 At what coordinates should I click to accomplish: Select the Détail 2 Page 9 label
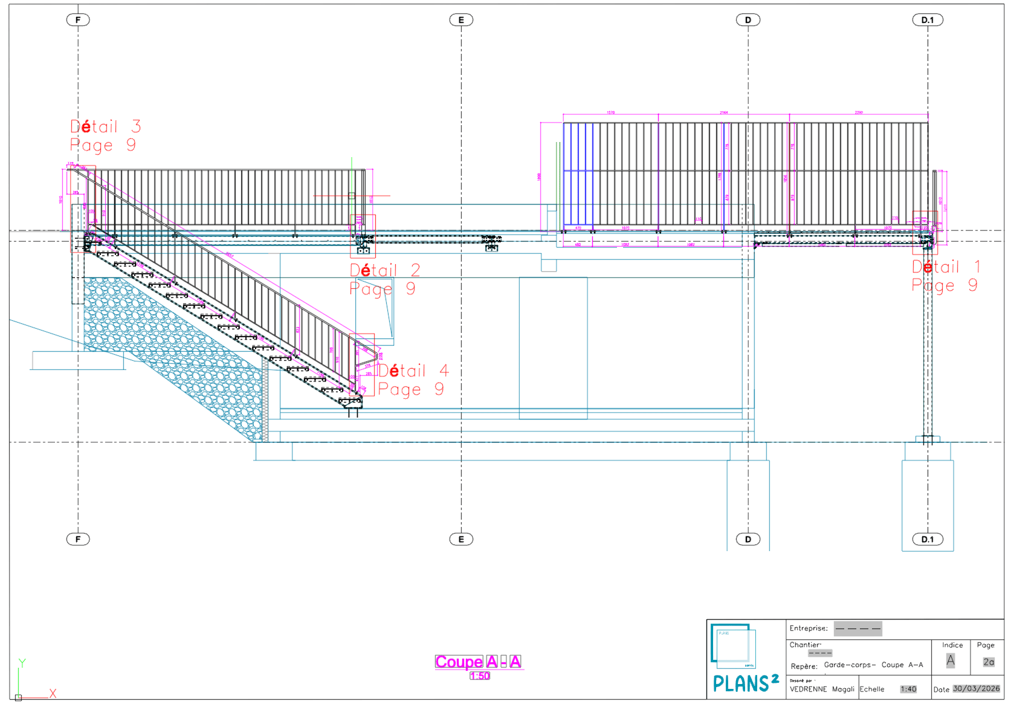click(385, 279)
